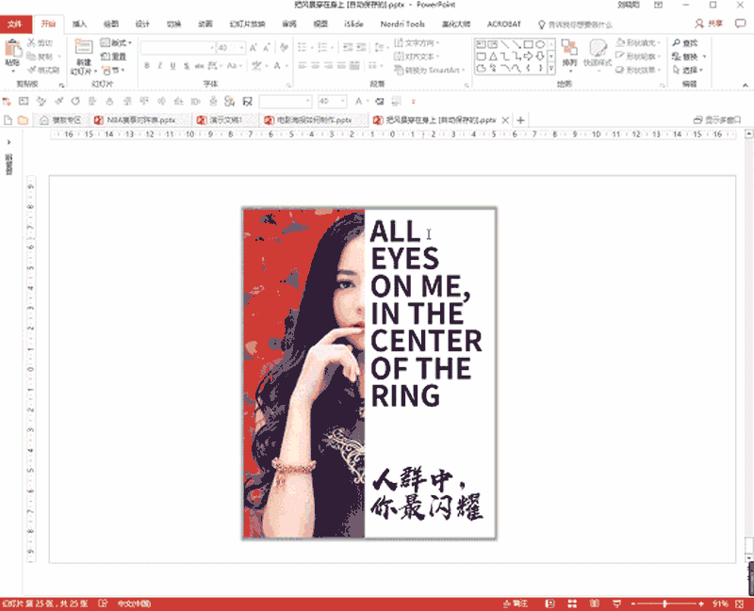The image size is (754, 611).
Task: Select the oval shape in shapes gallery
Action: (540, 44)
